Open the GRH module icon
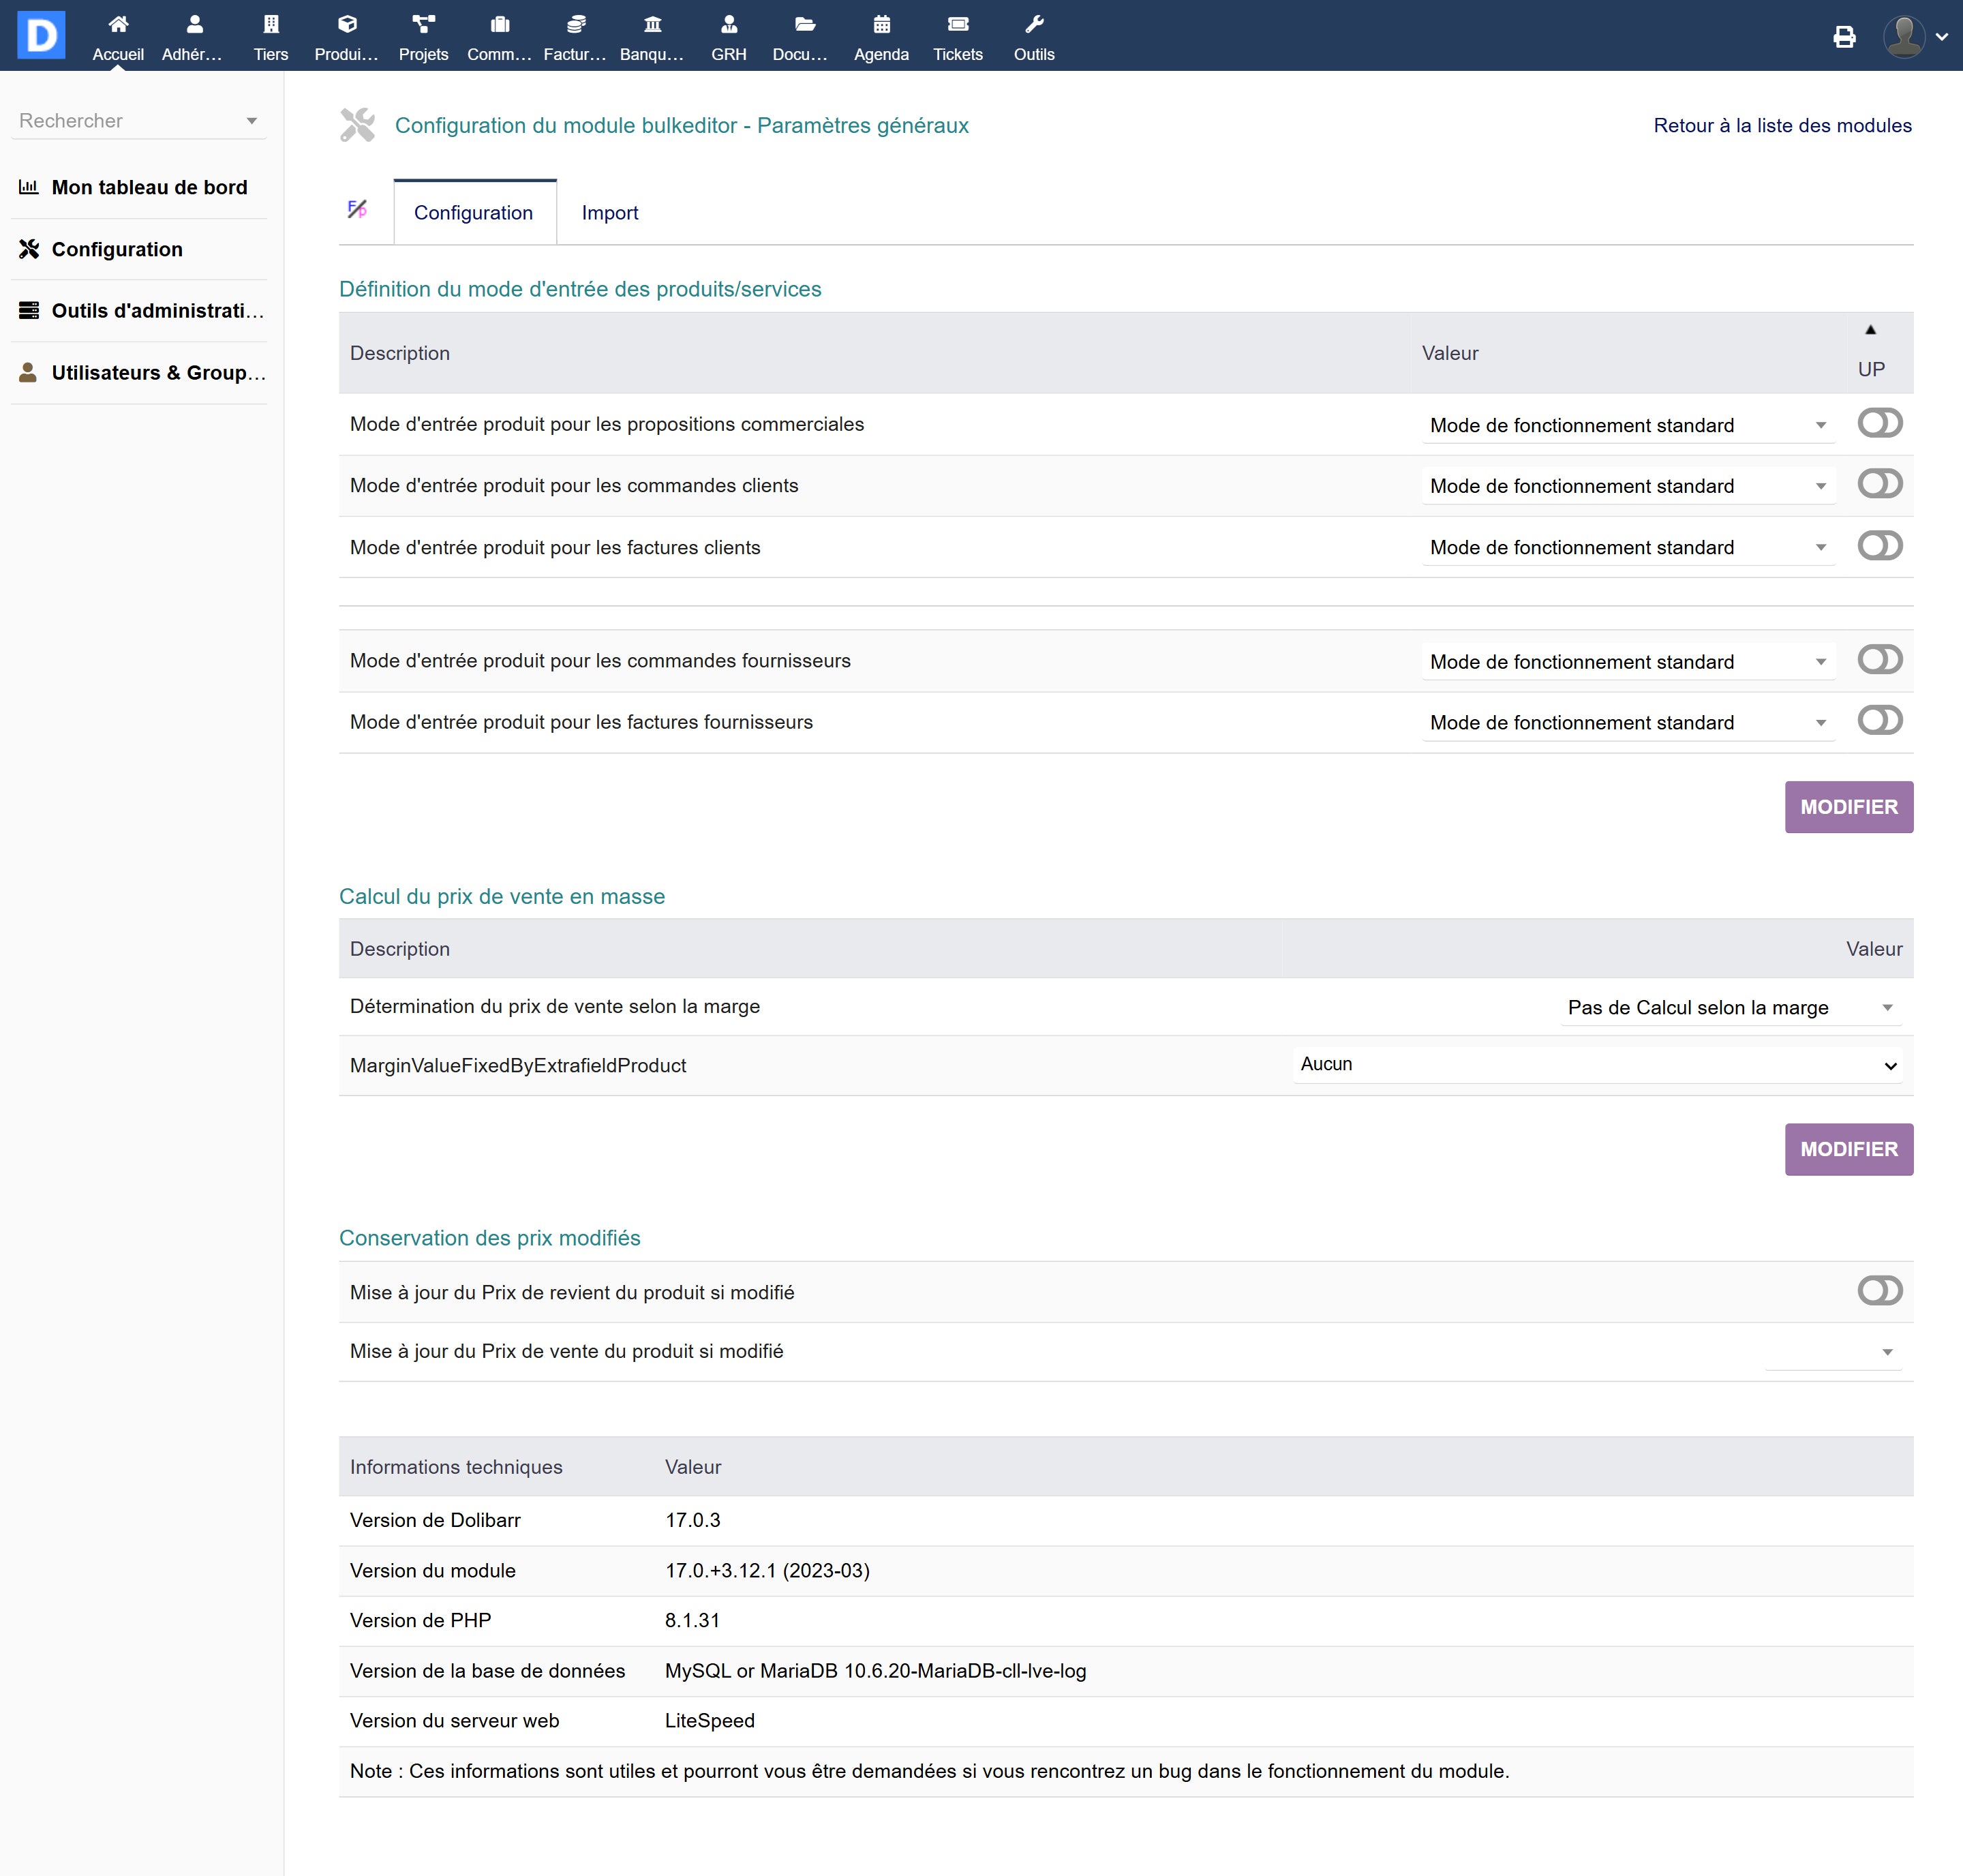The image size is (1963, 1876). point(728,25)
